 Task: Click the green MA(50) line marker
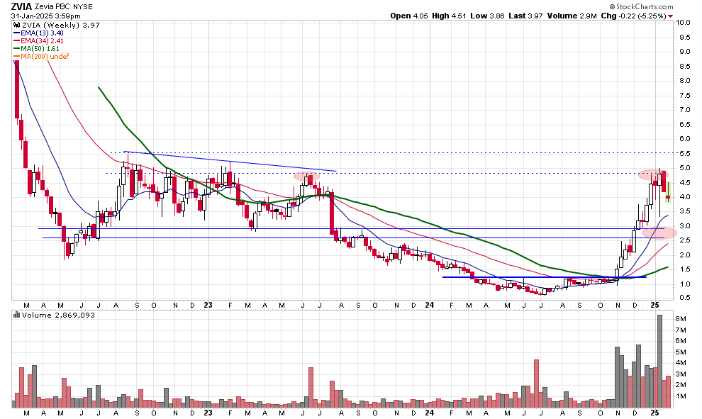(x=16, y=48)
